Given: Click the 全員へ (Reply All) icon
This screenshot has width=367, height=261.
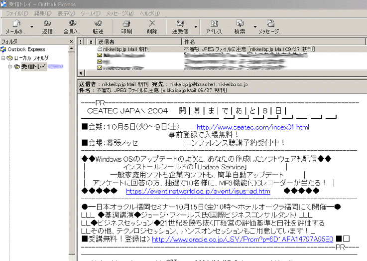Looking at the screenshot, I should tap(72, 26).
